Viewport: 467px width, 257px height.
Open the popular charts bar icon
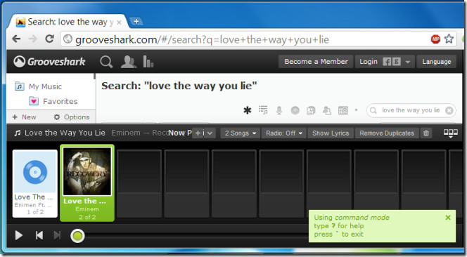tap(148, 62)
